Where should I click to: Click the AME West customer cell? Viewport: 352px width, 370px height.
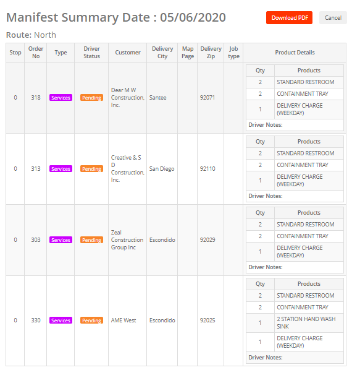(124, 321)
